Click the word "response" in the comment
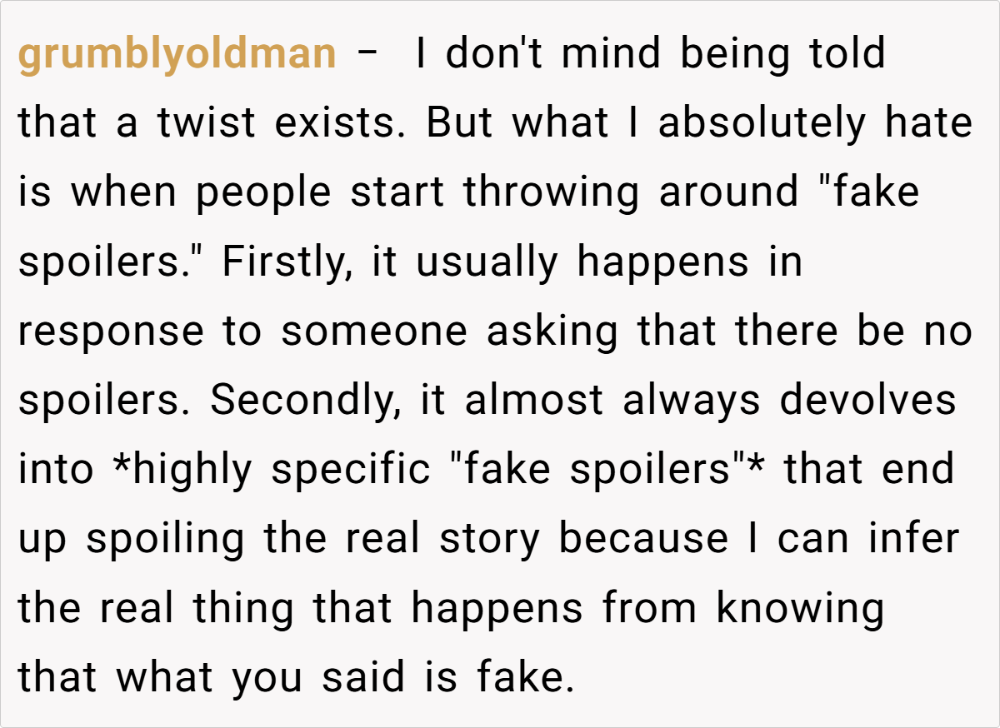The width and height of the screenshot is (1000, 728). [x=111, y=332]
